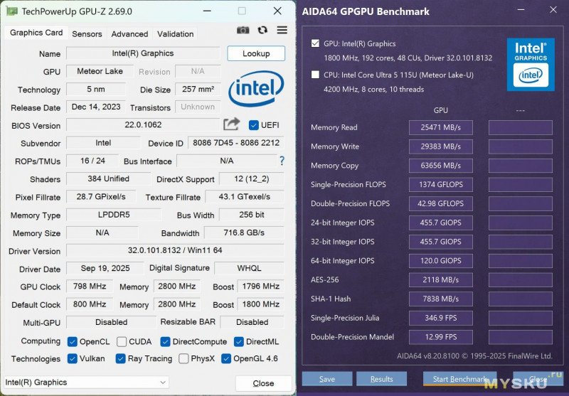Click the GPU-Z title bar app icon
569x396 pixels.
tap(11, 11)
